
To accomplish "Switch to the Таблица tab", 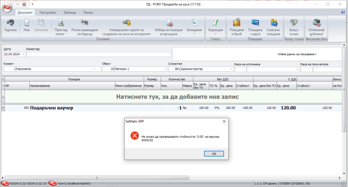I will [70, 12].
